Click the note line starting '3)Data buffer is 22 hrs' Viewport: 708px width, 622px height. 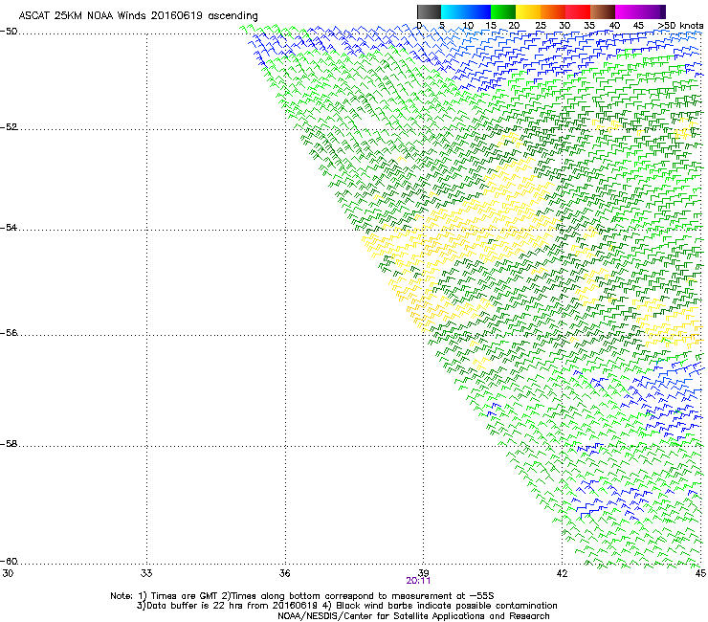coord(346,606)
